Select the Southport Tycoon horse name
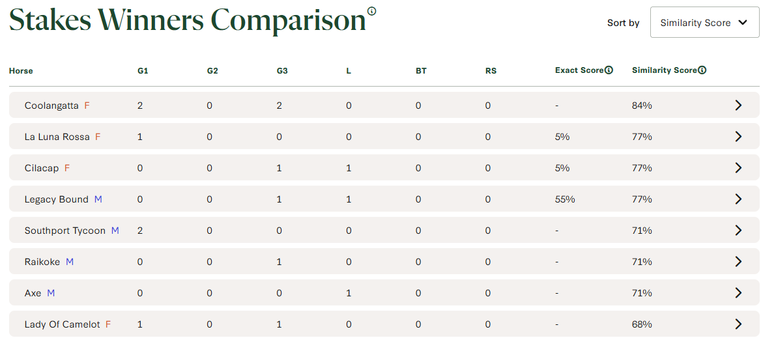 click(x=65, y=231)
